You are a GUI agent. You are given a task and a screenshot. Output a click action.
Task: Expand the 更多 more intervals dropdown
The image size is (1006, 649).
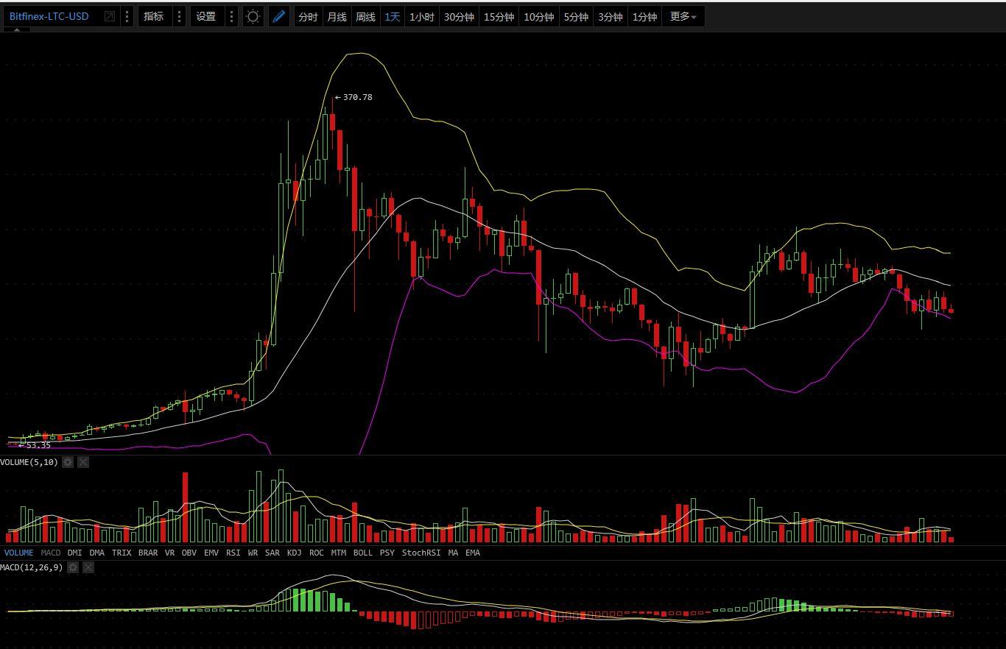tap(683, 16)
